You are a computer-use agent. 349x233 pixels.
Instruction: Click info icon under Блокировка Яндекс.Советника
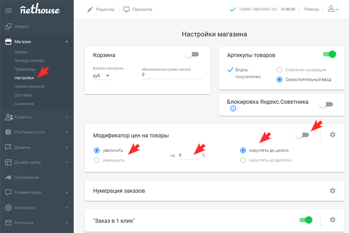coord(233,109)
